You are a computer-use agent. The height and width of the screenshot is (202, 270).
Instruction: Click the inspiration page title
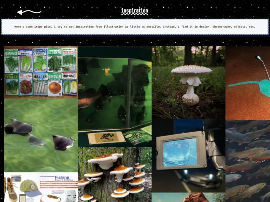click(x=135, y=11)
